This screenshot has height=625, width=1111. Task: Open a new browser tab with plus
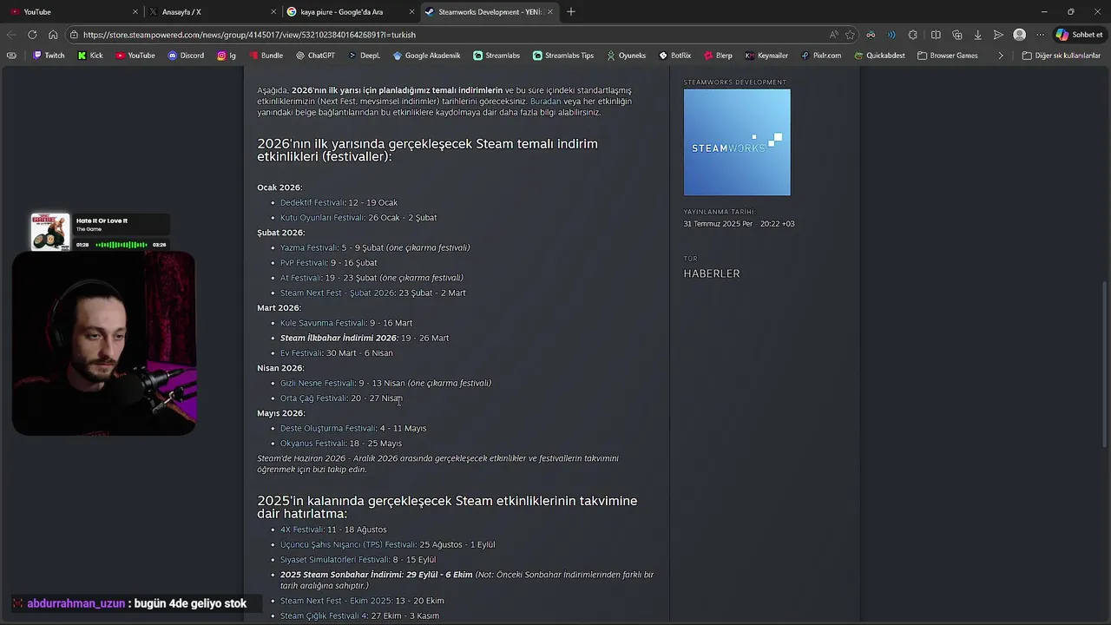click(x=571, y=11)
